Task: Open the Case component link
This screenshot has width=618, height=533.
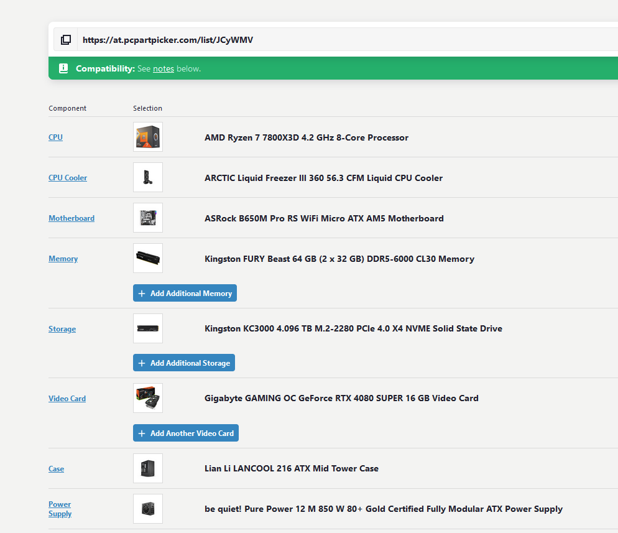Action: (x=57, y=469)
